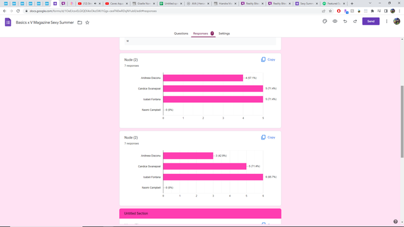The height and width of the screenshot is (227, 404).
Task: Open the Forms more options menu
Action: [386, 21]
